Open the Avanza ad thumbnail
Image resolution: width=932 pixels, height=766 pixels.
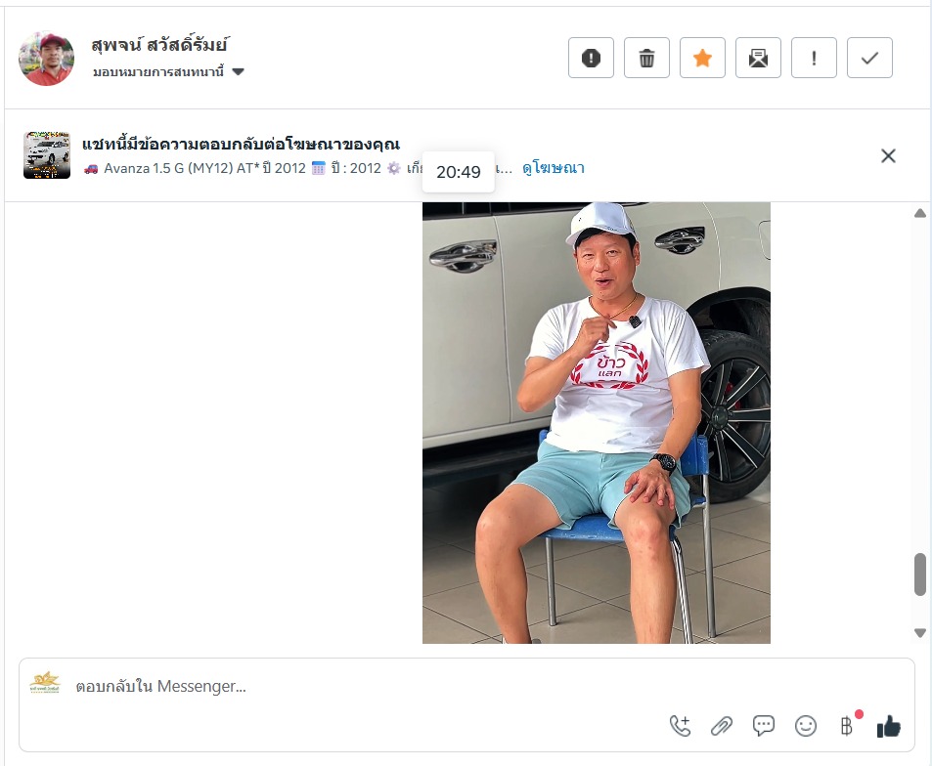(47, 155)
